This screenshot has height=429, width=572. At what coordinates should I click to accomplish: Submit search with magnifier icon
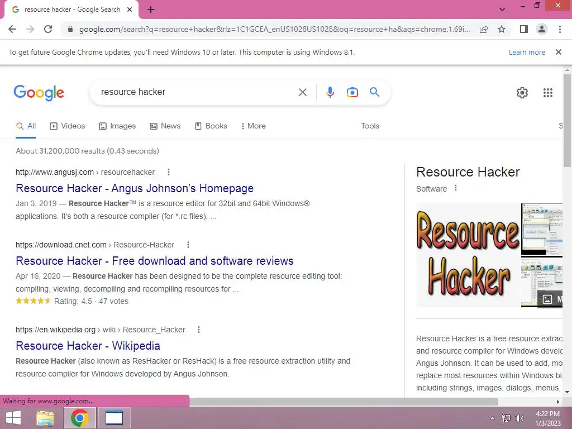[375, 92]
